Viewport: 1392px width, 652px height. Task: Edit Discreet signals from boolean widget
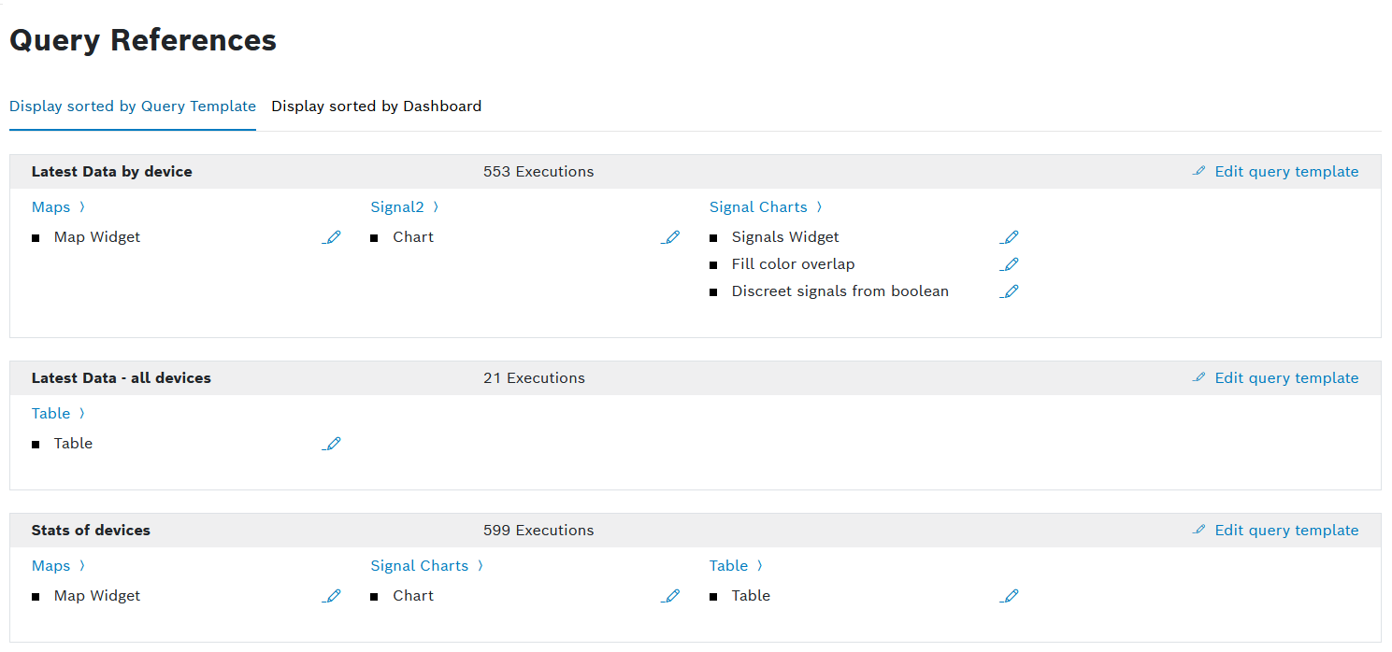coord(1009,291)
